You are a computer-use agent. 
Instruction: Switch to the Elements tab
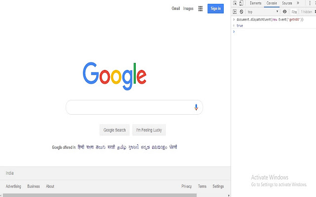tap(256, 3)
